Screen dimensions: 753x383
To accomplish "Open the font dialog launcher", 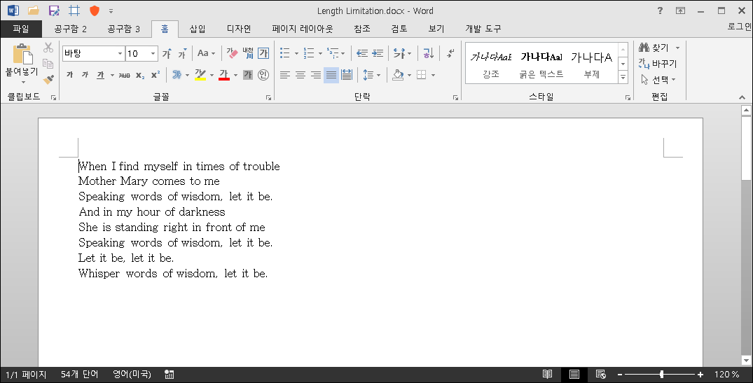I will pyautogui.click(x=268, y=97).
